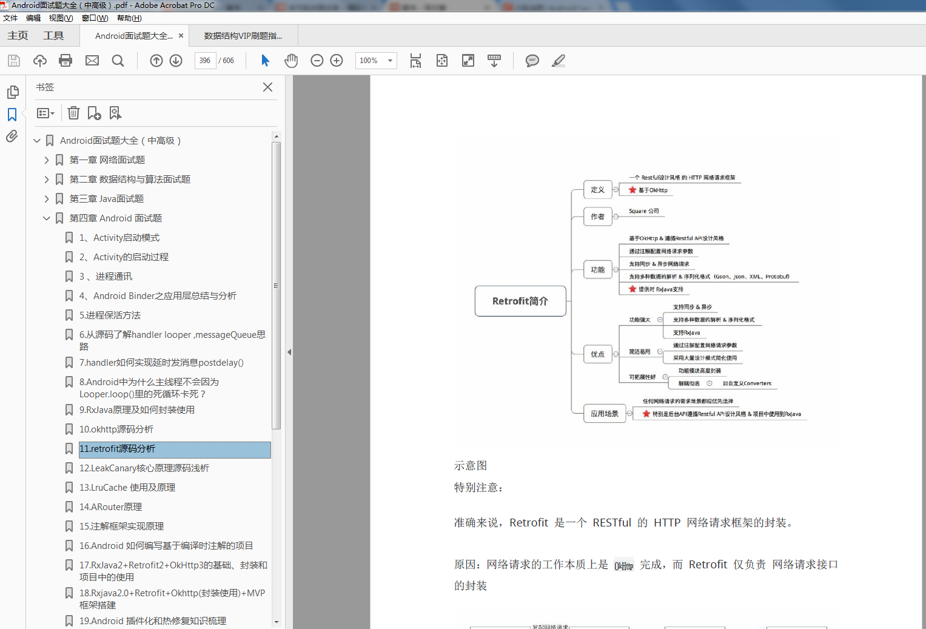Click the page number field showing 396
926x629 pixels.
205,61
